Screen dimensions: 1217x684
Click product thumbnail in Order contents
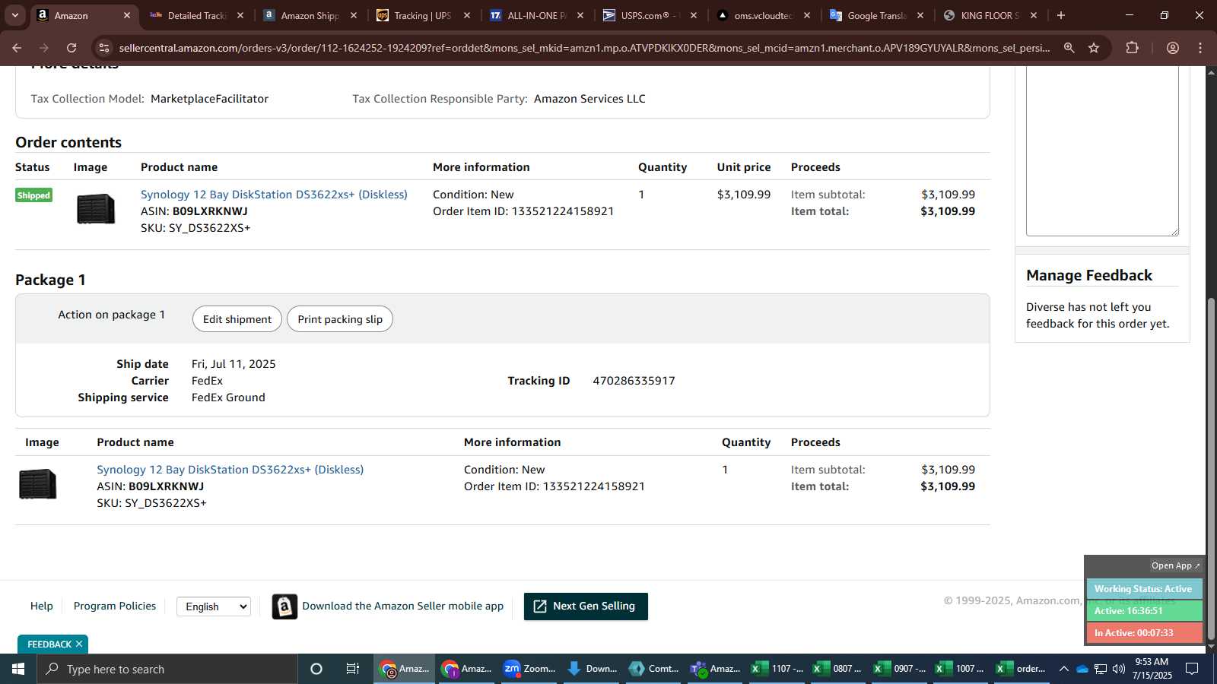[x=96, y=209]
